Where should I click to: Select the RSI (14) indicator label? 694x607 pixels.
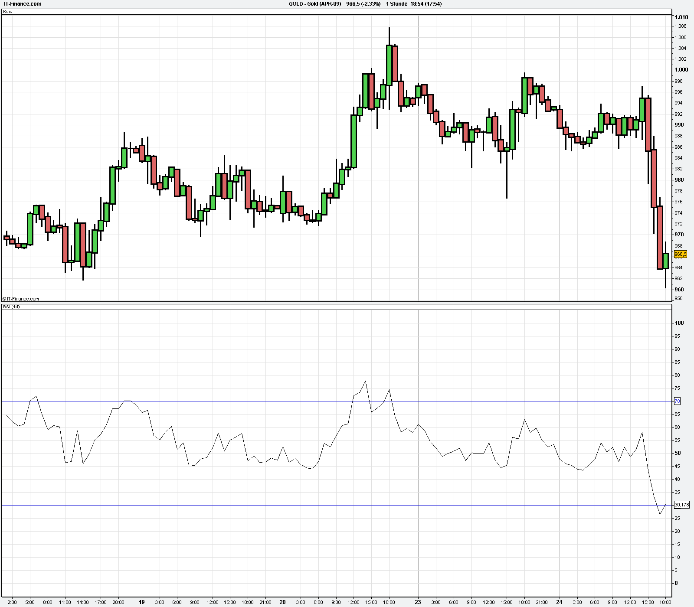[x=12, y=306]
